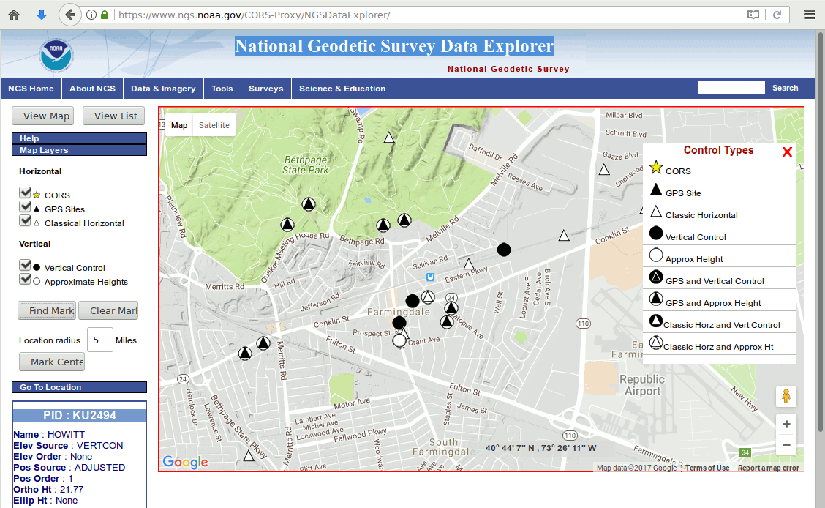Image resolution: width=825 pixels, height=508 pixels.
Task: Open the Data & Imagery menu
Action: (x=163, y=89)
